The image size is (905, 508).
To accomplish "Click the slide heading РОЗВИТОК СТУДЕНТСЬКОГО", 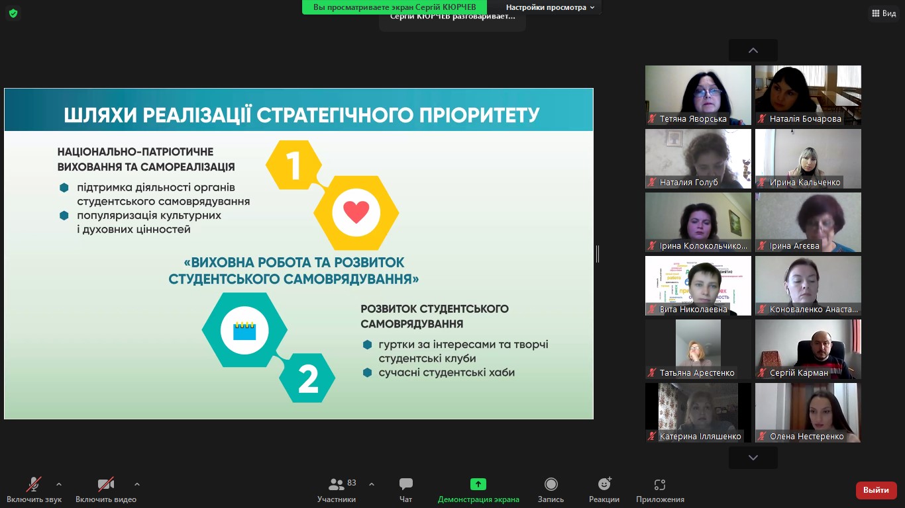I will [x=435, y=309].
